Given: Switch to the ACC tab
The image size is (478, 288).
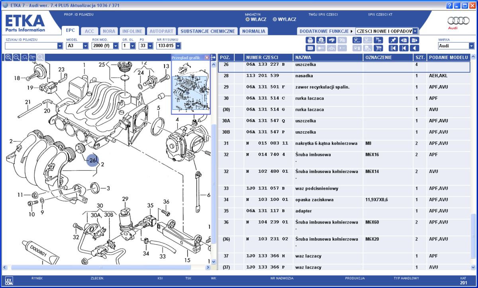Looking at the screenshot, I should 90,31.
